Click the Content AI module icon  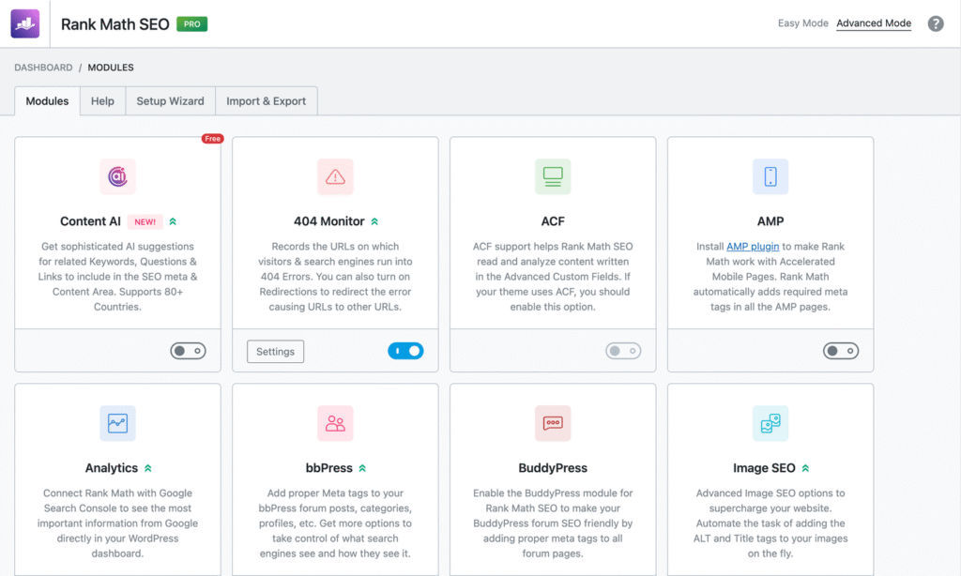[x=118, y=175]
